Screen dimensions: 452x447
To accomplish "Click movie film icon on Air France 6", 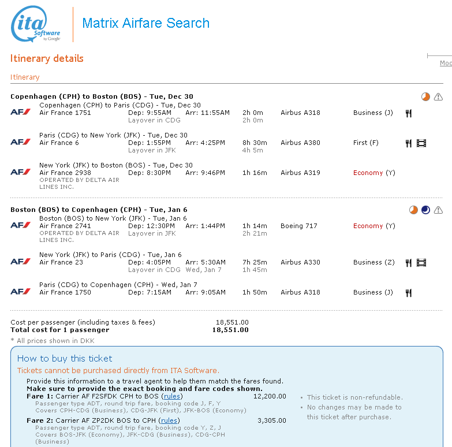I will (x=421, y=143).
